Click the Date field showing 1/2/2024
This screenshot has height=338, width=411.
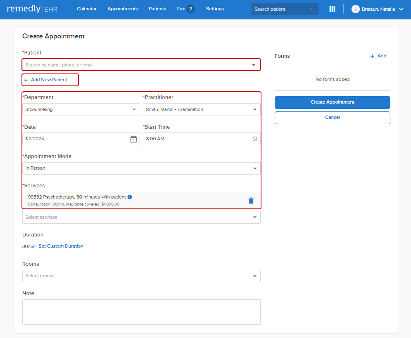point(81,139)
